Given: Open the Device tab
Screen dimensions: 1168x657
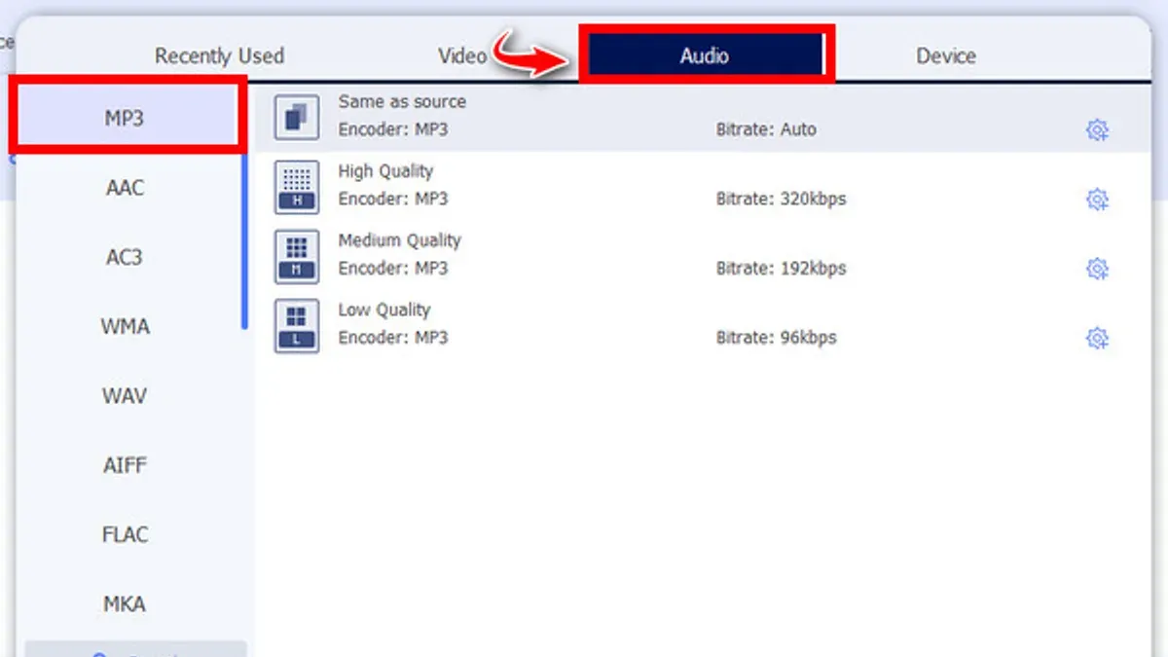Looking at the screenshot, I should [946, 55].
